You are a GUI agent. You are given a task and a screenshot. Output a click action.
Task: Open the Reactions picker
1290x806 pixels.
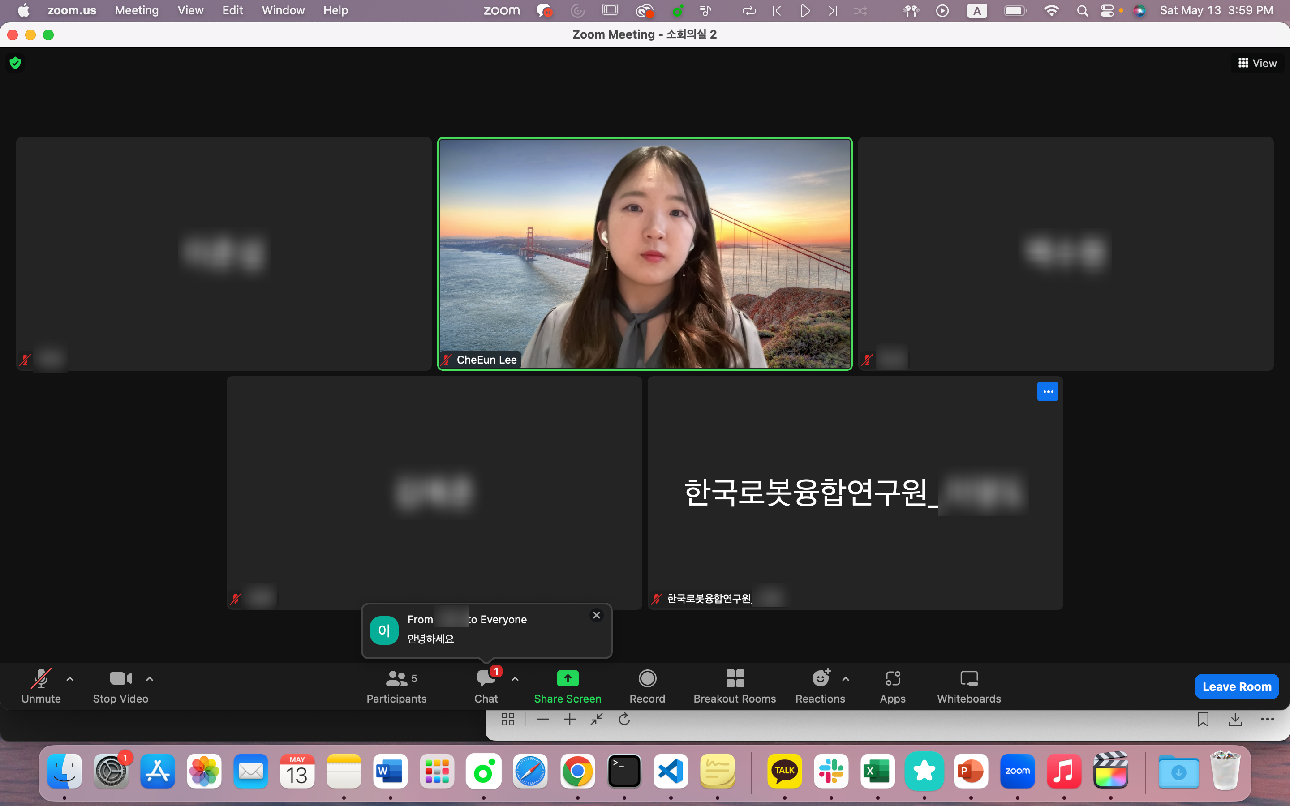[x=820, y=686]
